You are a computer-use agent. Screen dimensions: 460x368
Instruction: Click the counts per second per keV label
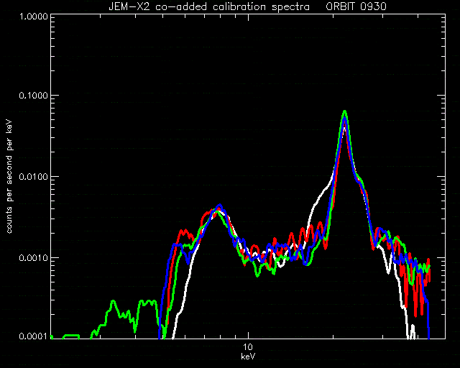click(x=9, y=176)
